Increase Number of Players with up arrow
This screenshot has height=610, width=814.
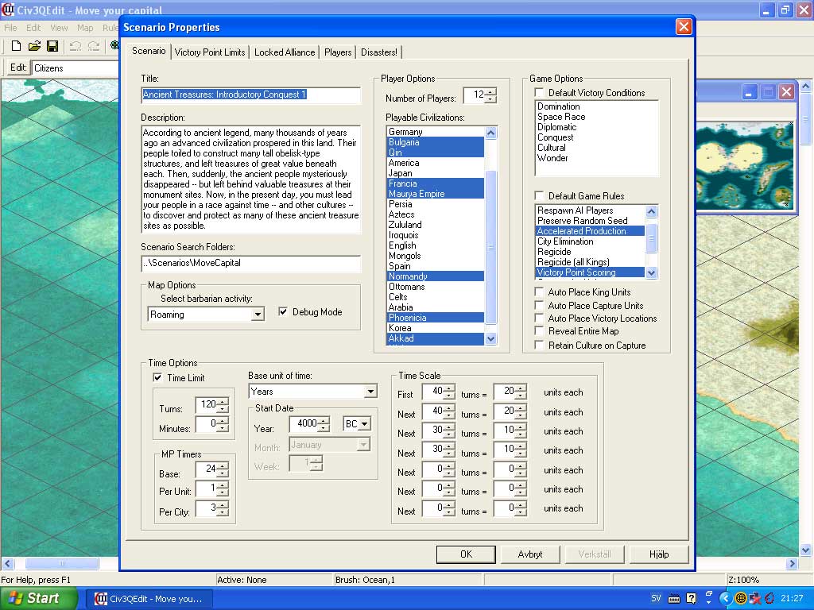(x=490, y=91)
